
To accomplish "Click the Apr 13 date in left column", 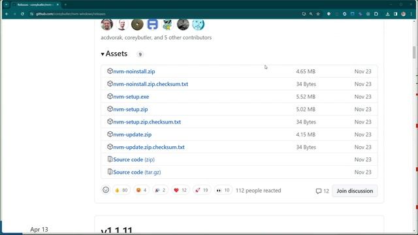I will 39,229.
